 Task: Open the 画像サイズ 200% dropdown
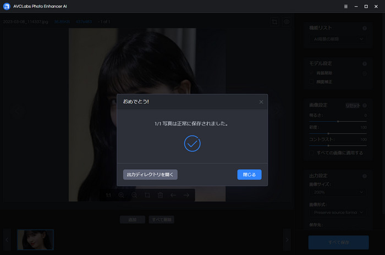338,192
